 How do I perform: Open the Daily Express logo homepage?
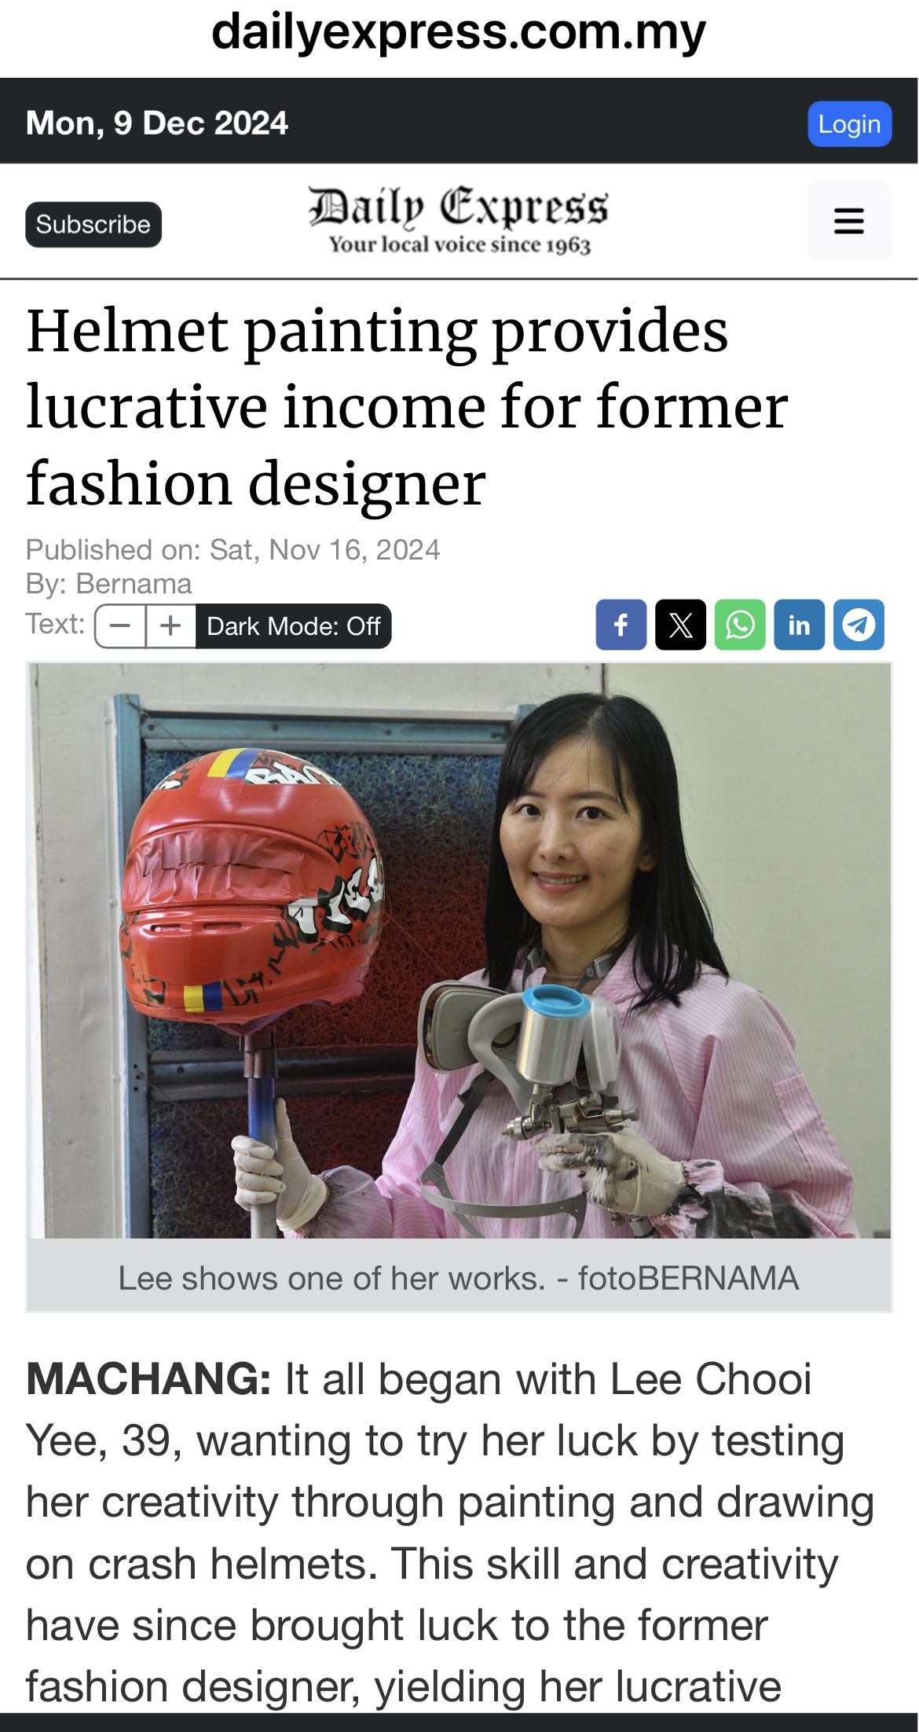[x=459, y=221]
